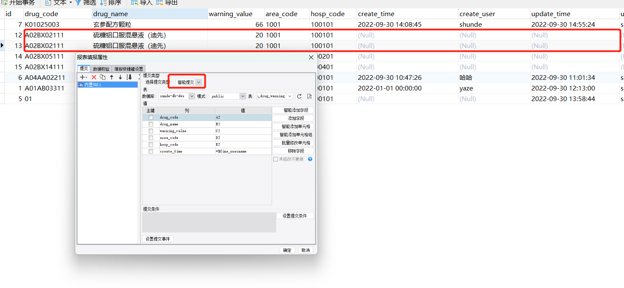
Task: Select the 内置SQL1 list item
Action: tap(108, 85)
